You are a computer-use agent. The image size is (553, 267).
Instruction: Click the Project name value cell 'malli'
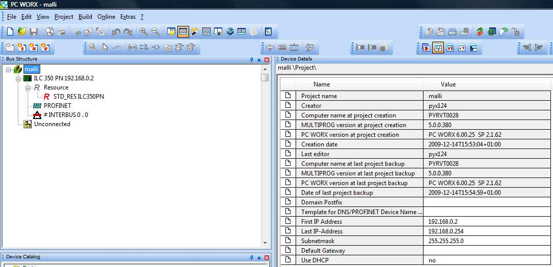(x=487, y=96)
